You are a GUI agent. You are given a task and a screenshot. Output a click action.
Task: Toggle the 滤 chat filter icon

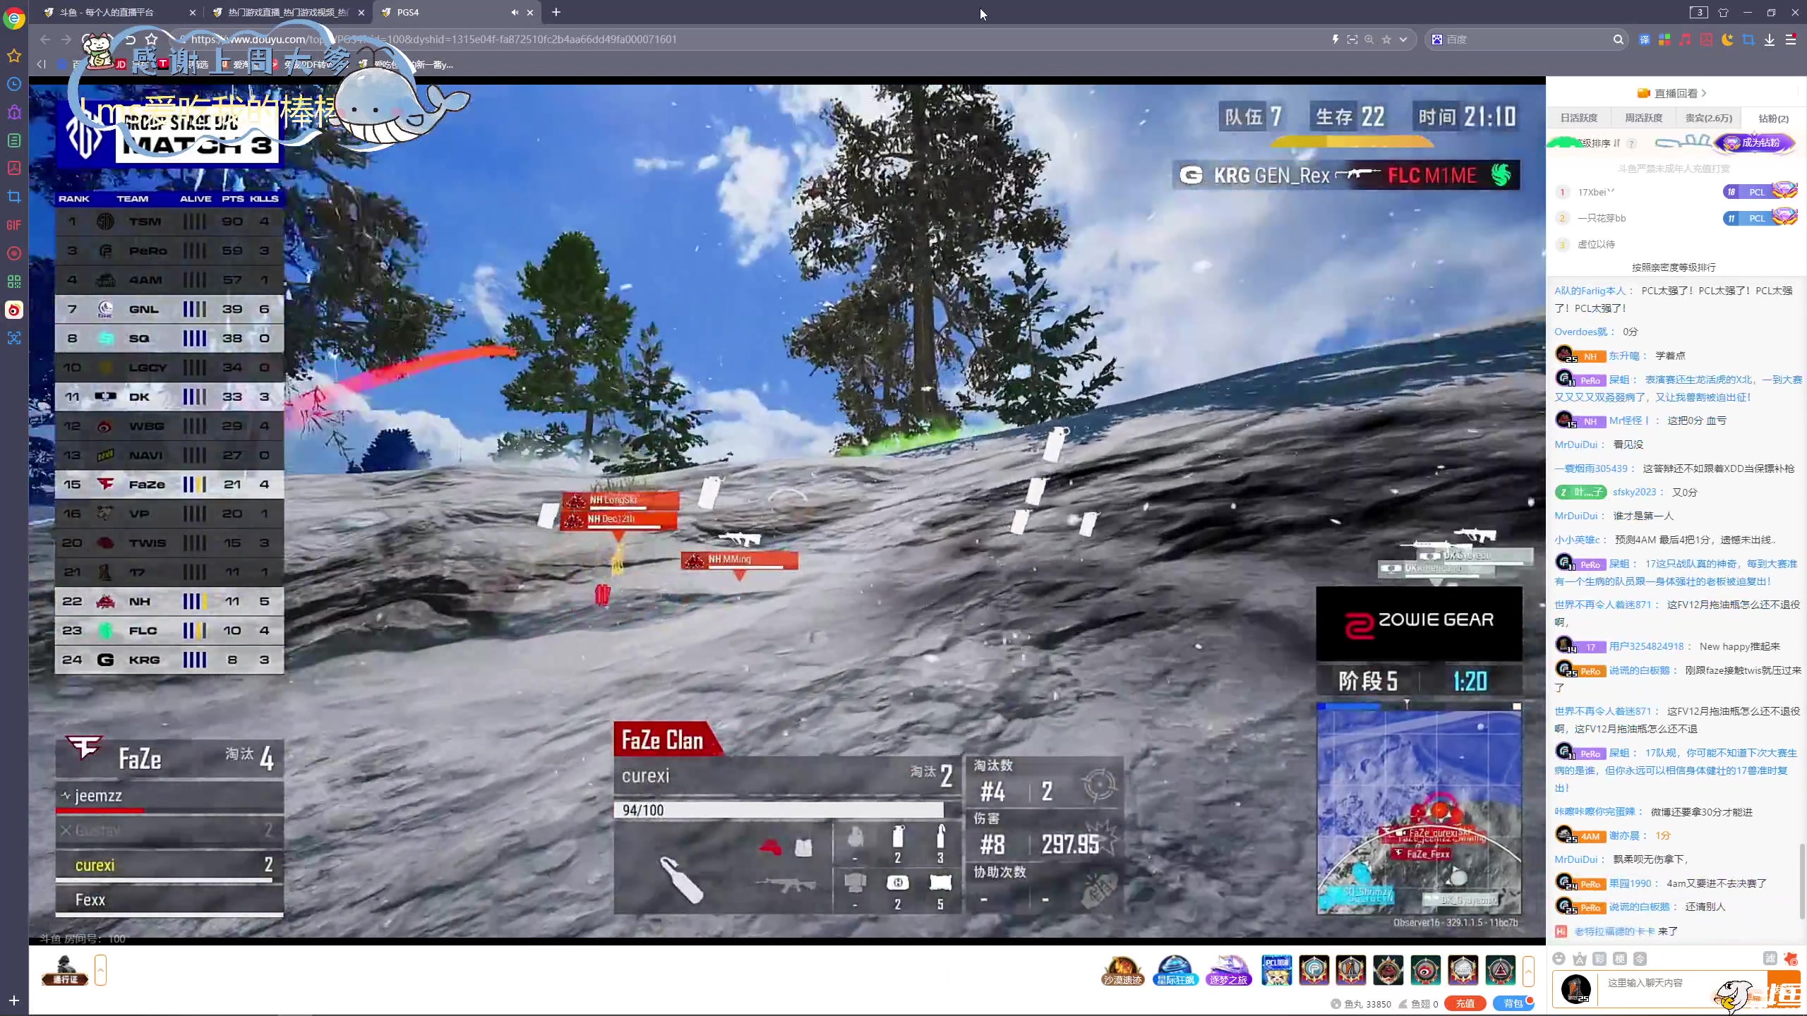1770,958
